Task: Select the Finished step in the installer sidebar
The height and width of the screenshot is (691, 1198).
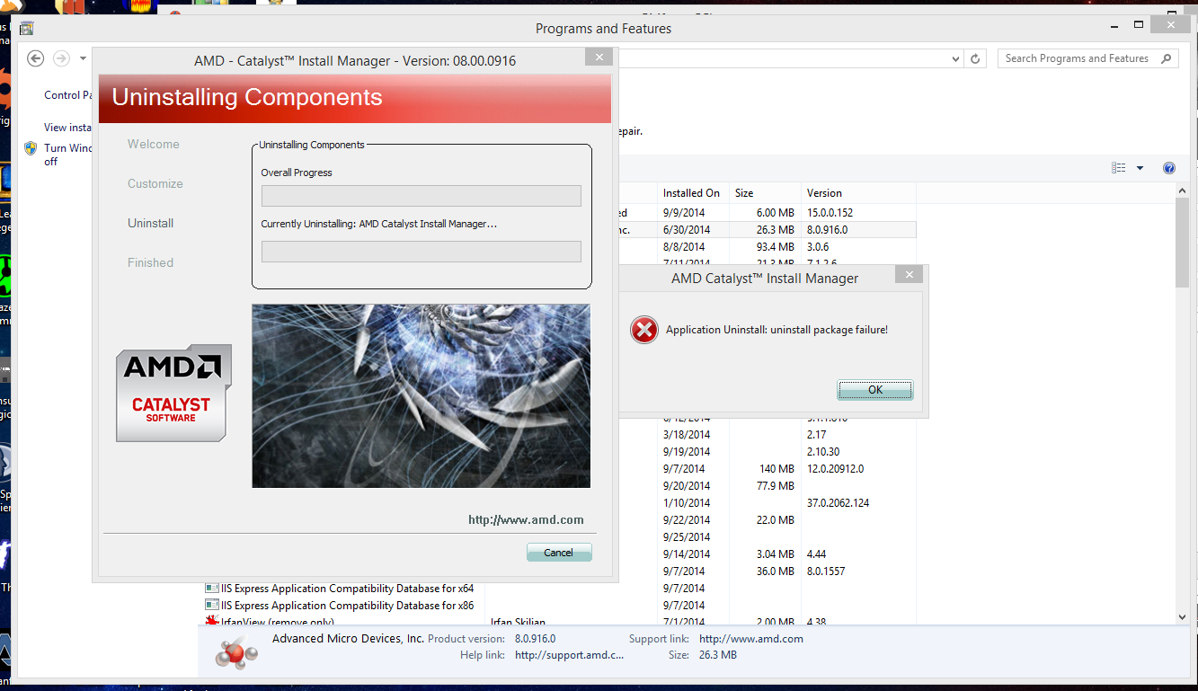Action: click(x=151, y=262)
